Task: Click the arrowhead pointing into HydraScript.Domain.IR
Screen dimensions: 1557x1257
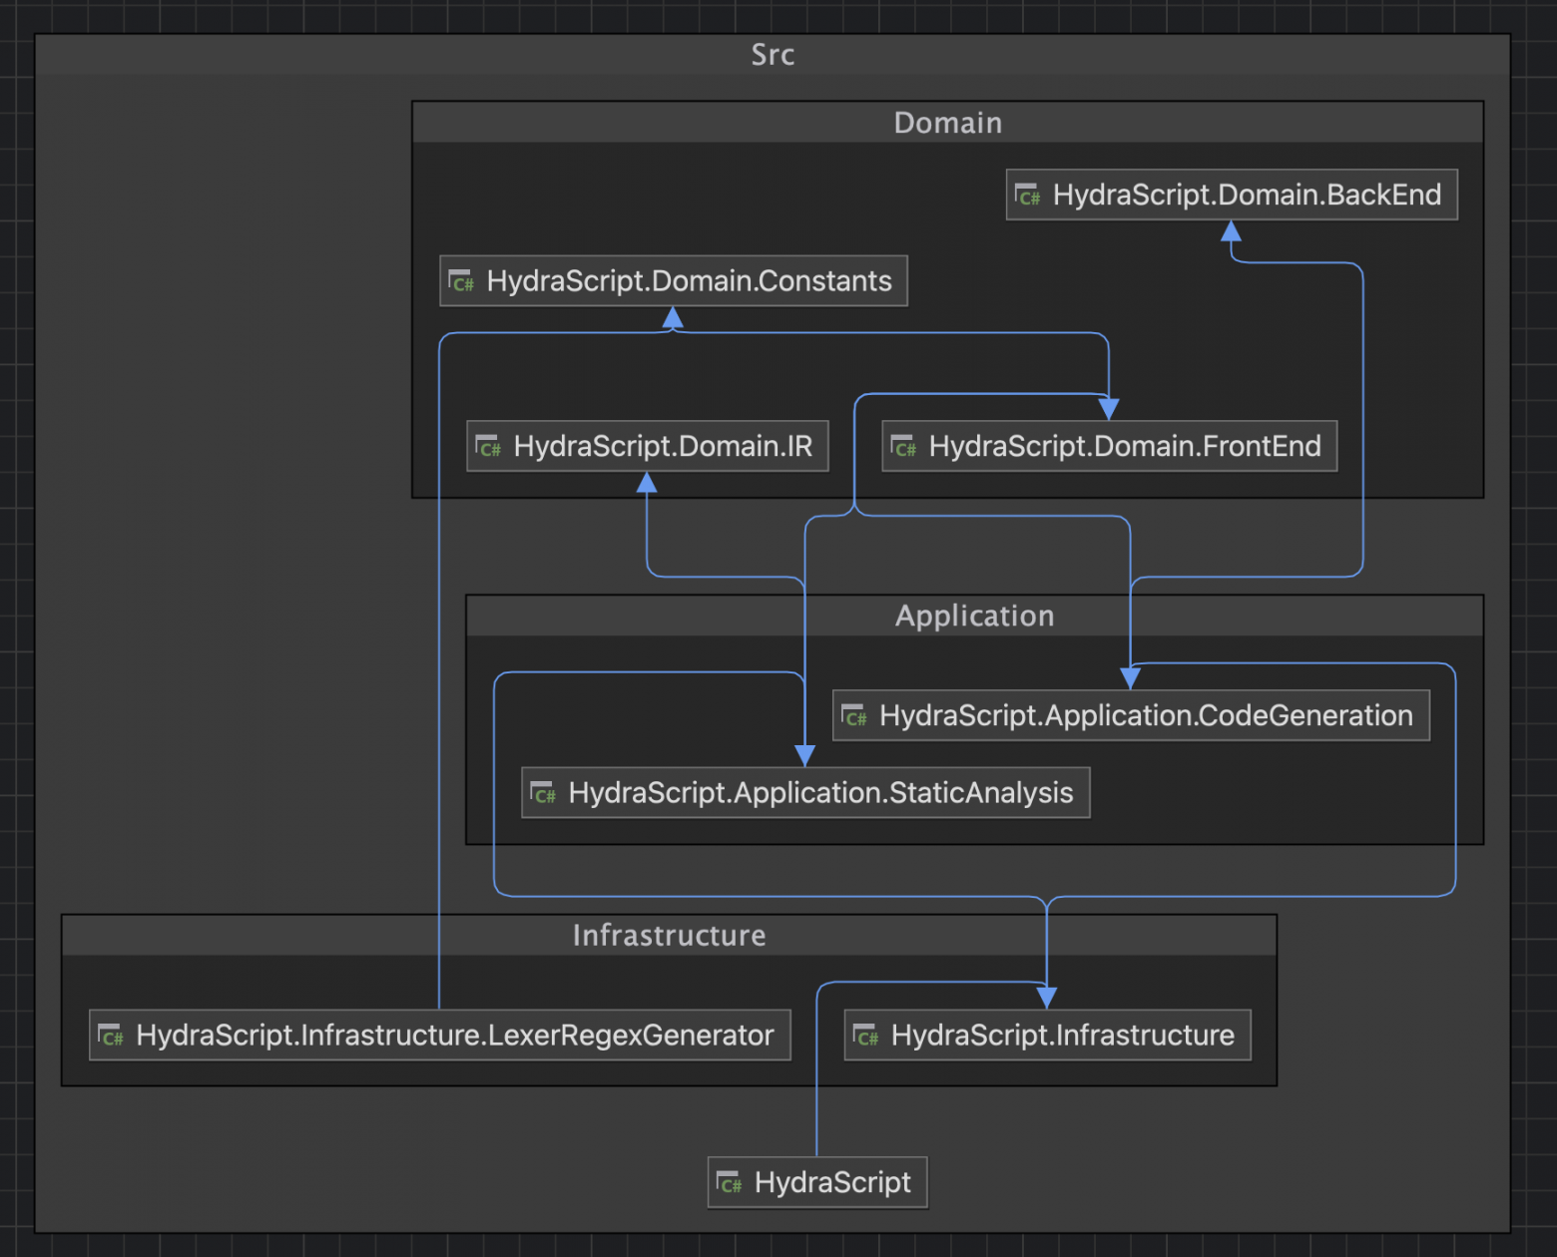Action: click(647, 484)
